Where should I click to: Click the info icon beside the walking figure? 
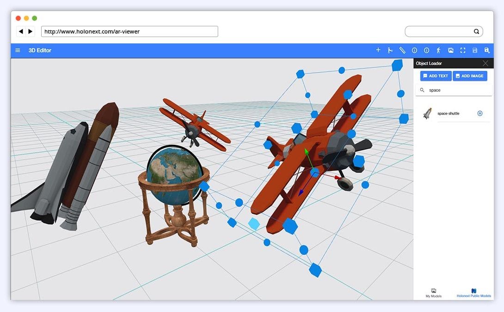pos(426,50)
